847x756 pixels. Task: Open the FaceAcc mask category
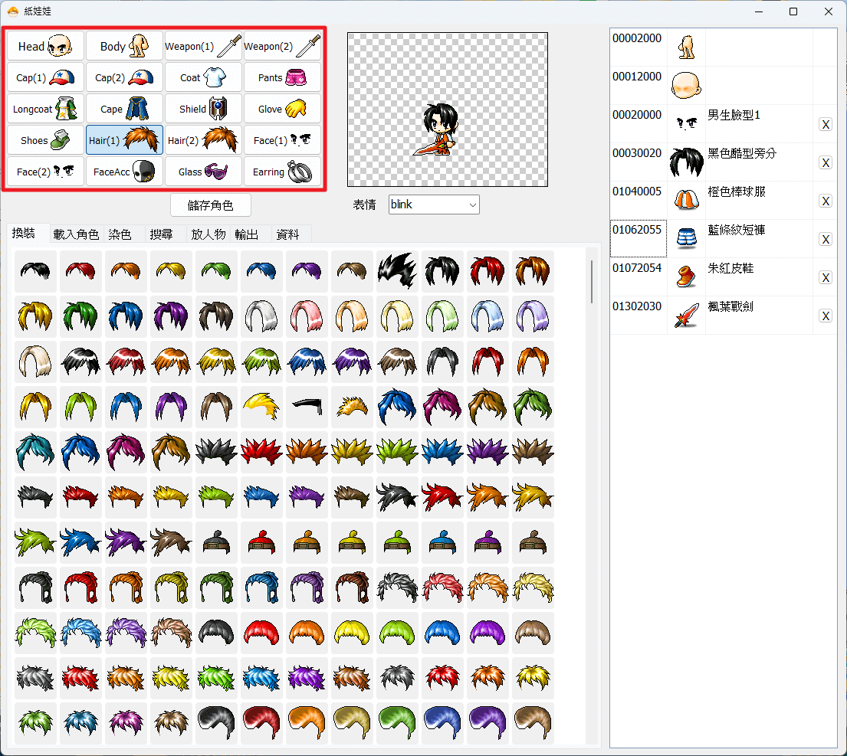click(124, 172)
